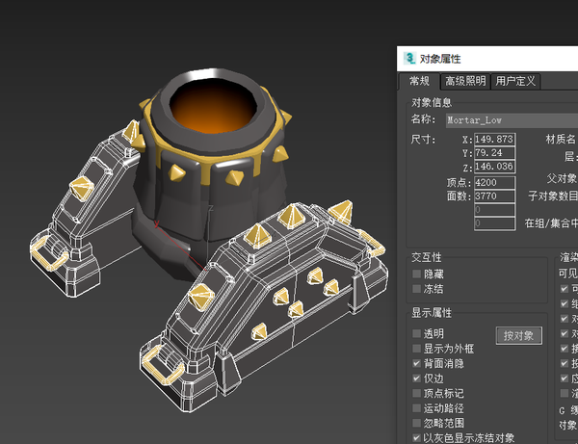Viewport: 578px width, 444px height.
Task: Click the 名称 field with Mortar_Low
Action: pyautogui.click(x=512, y=120)
